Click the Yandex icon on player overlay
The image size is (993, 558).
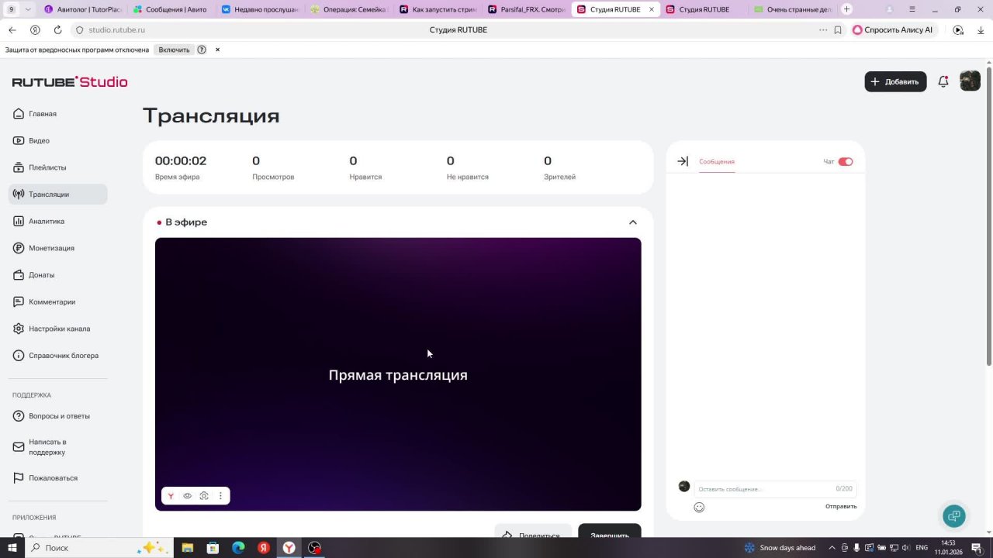coord(171,496)
